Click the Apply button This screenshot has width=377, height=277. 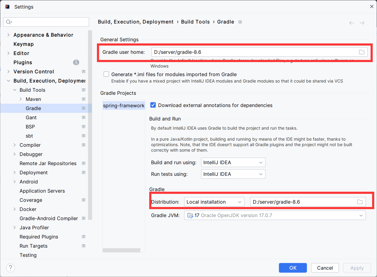click(x=357, y=268)
